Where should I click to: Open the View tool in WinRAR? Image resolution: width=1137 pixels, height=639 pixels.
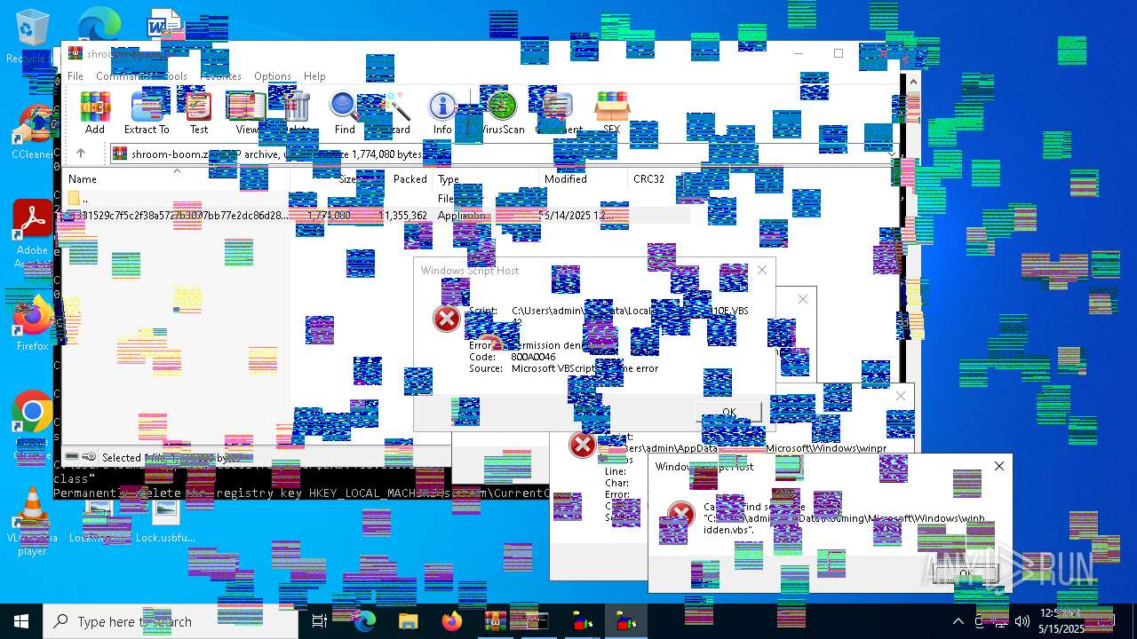click(246, 113)
